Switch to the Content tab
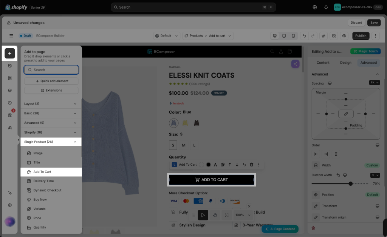This screenshot has width=387, height=237. 323,63
